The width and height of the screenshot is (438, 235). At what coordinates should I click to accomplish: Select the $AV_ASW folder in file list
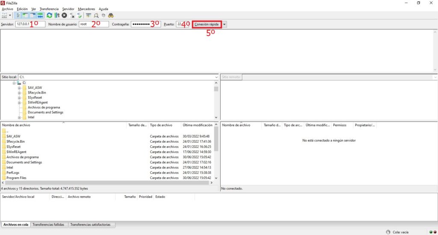click(x=13, y=136)
